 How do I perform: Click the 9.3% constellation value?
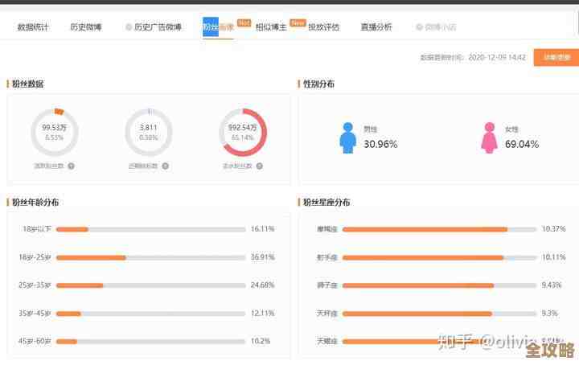(x=549, y=314)
